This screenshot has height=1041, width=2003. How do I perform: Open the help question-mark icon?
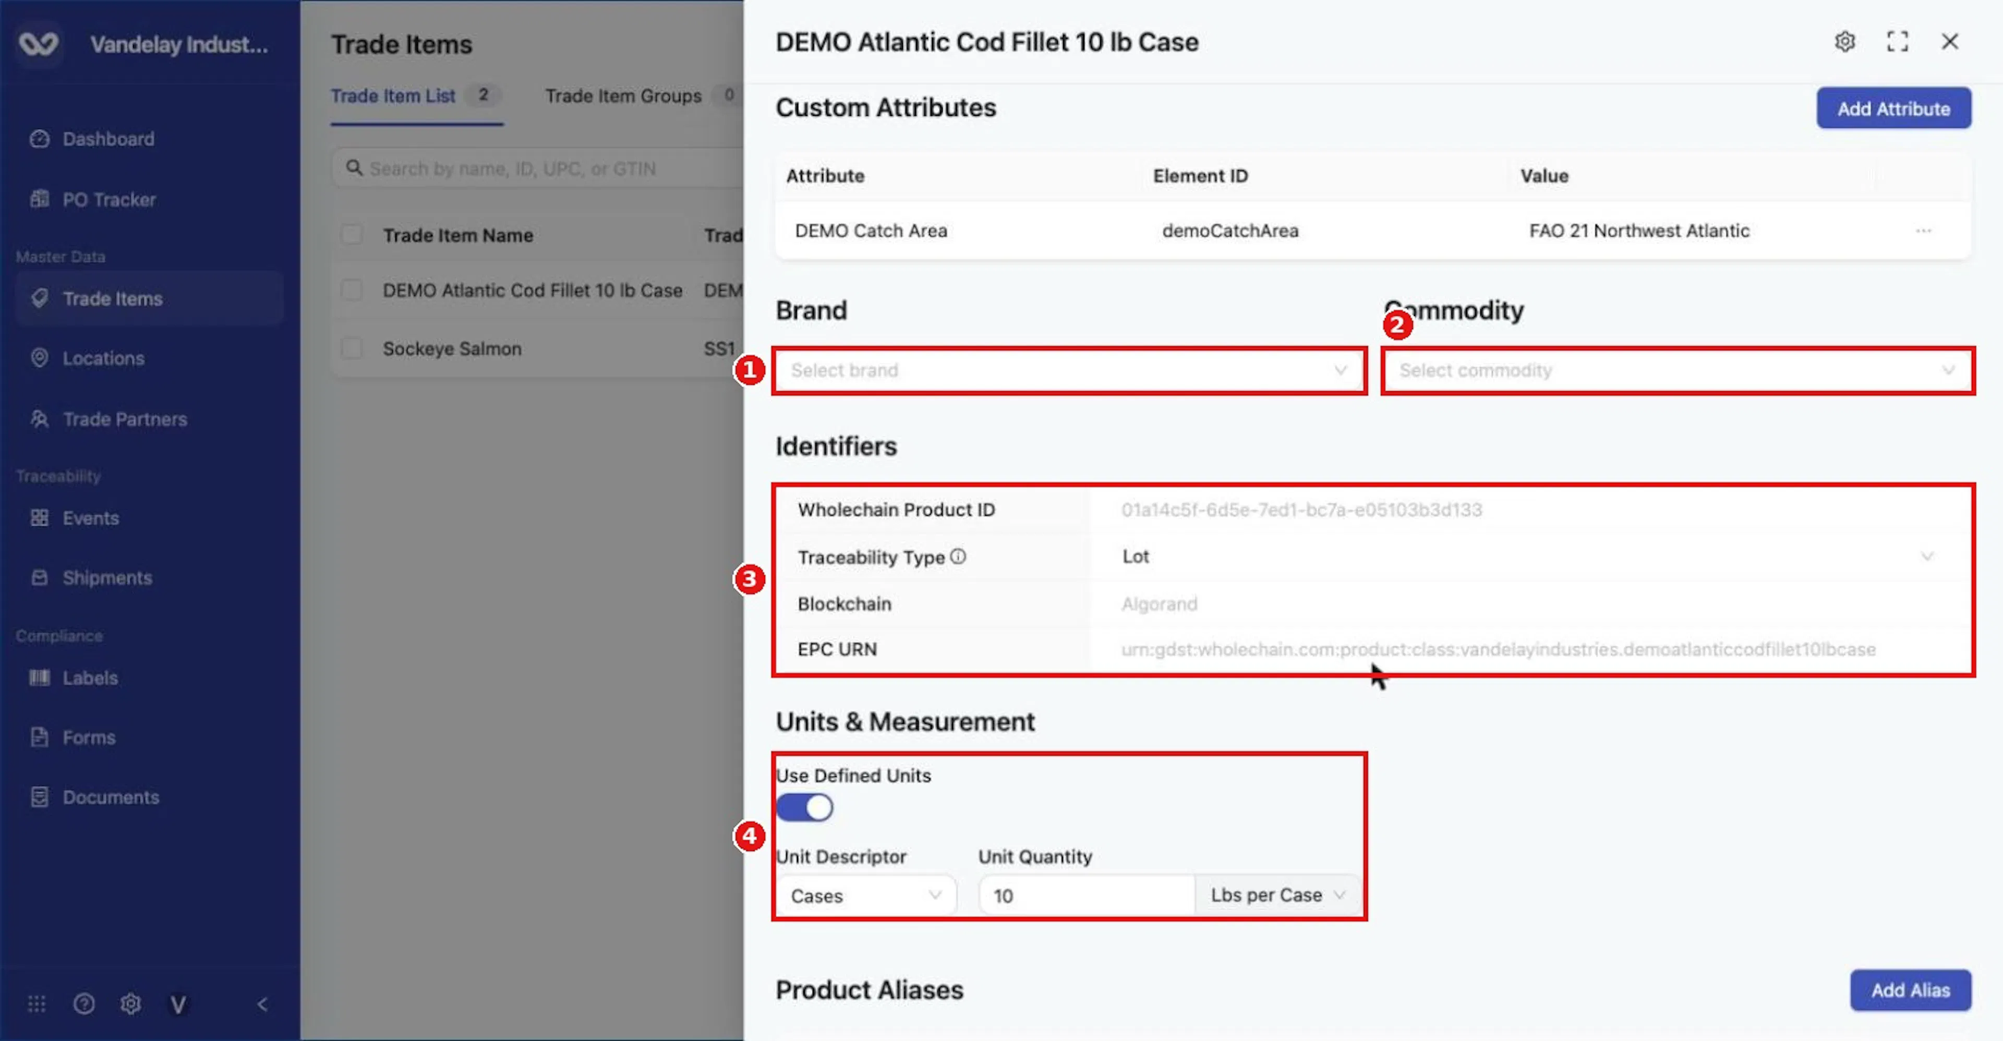point(84,1003)
